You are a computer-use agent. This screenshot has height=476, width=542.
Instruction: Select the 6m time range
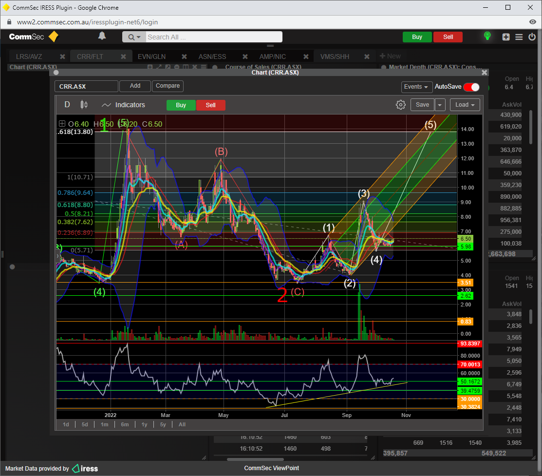point(125,424)
